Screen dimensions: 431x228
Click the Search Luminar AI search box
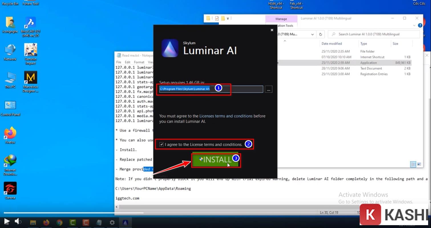(x=374, y=34)
